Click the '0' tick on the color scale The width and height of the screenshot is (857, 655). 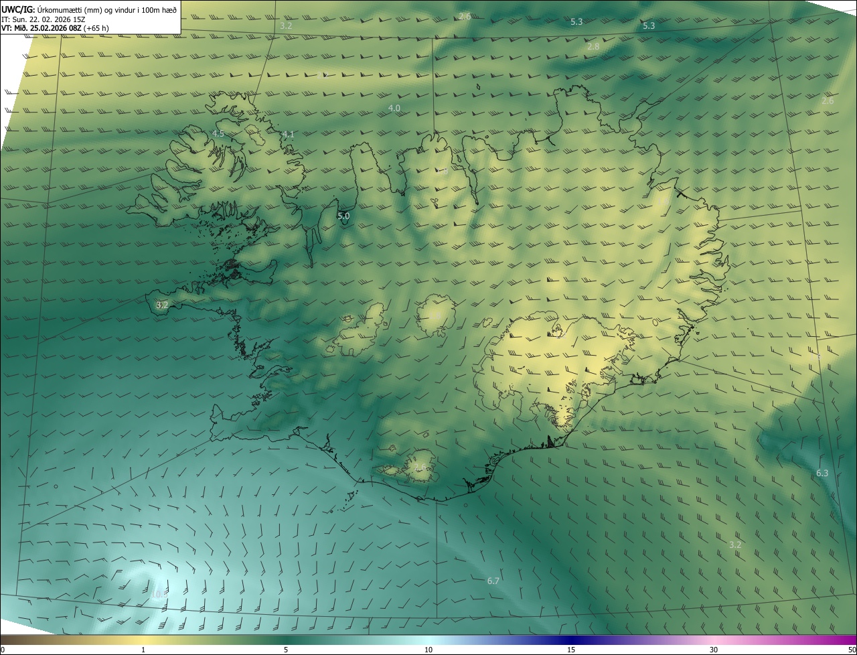point(3,650)
